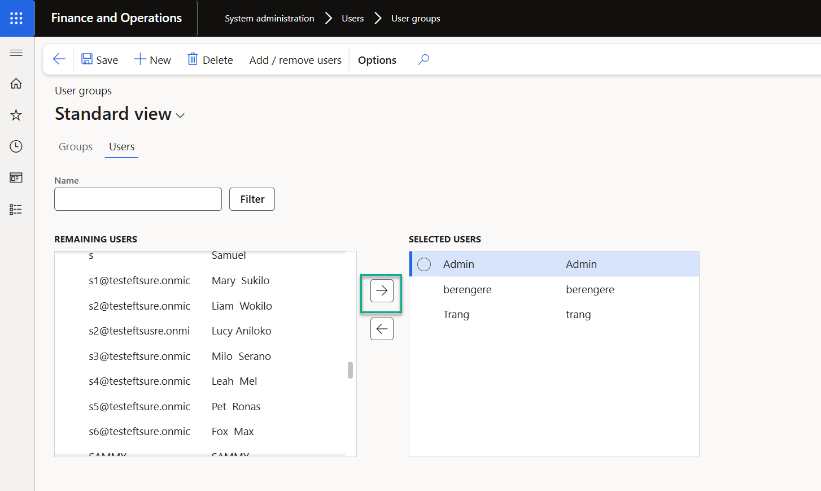Select the Fox Max user row

pos(200,432)
